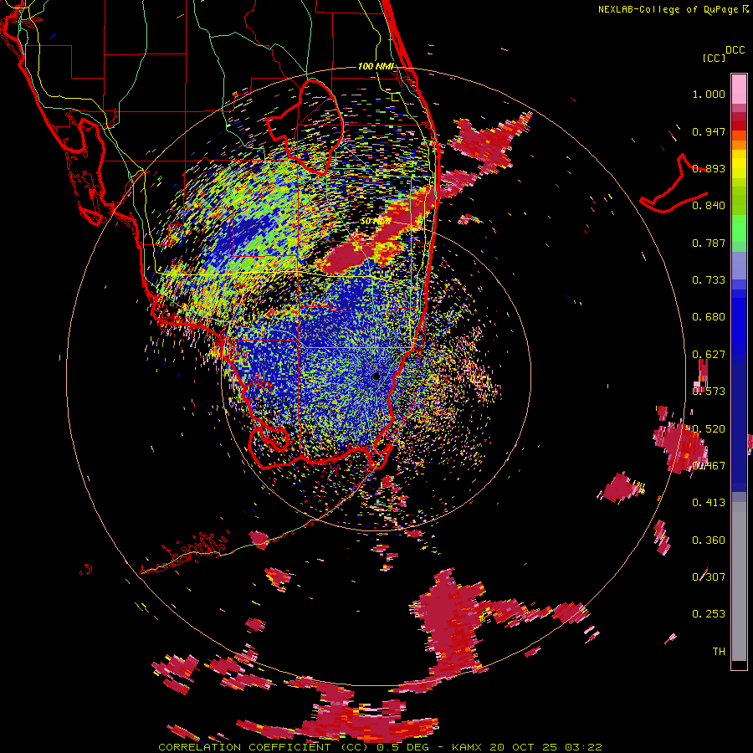Pick the light pink top color bar segment
Viewport: 753px width, 753px height.
click(739, 90)
